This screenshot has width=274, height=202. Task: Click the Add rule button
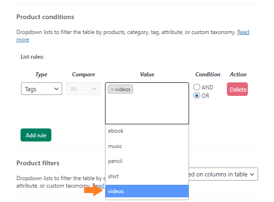coord(36,135)
